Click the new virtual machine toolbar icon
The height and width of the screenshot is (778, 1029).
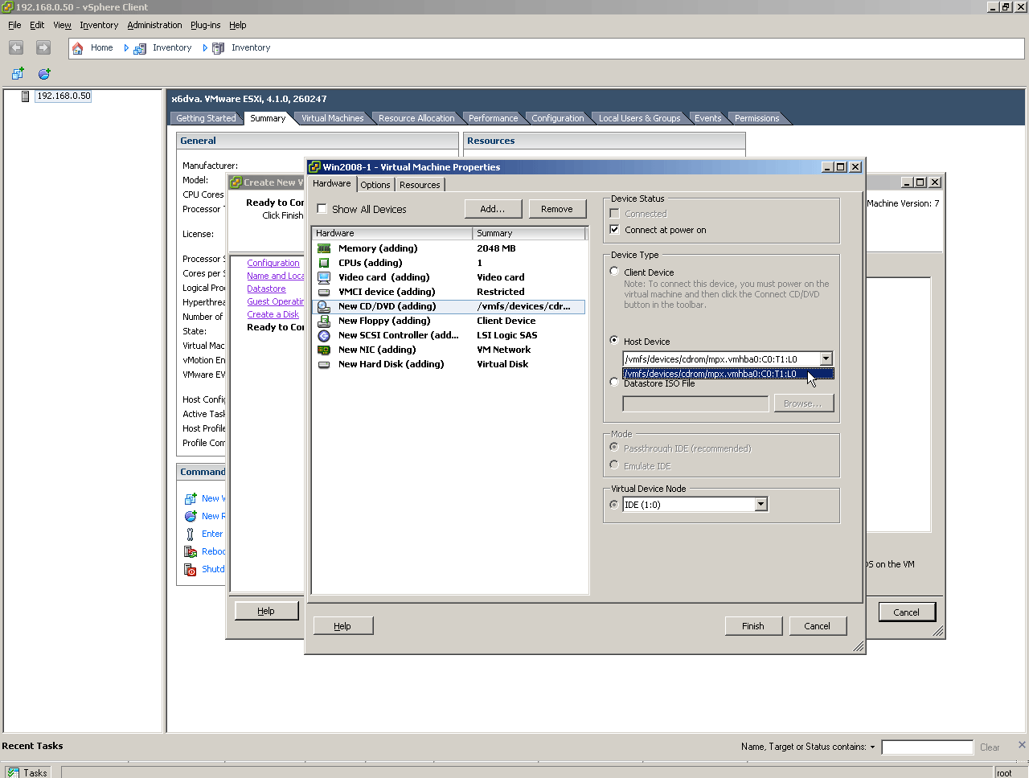tap(18, 74)
